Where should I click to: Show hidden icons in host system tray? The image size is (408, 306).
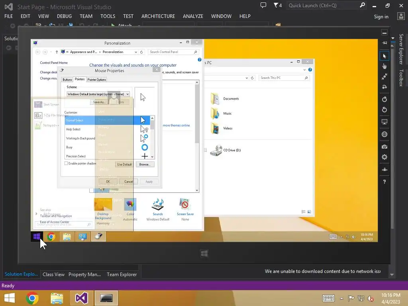[x=341, y=298]
